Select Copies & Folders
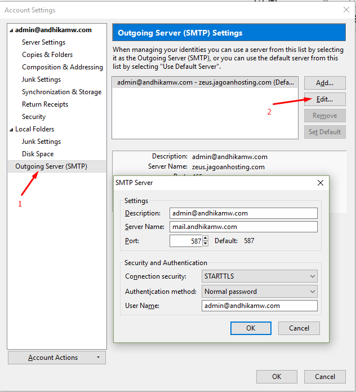The height and width of the screenshot is (392, 356). coord(47,55)
